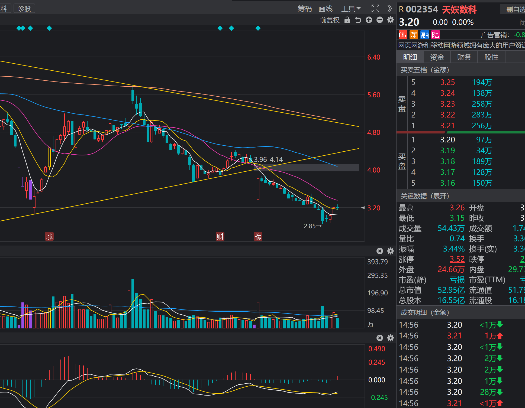Screen dimensions: 525x408
Task: Open volume panel settings gear
Action: [x=390, y=251]
